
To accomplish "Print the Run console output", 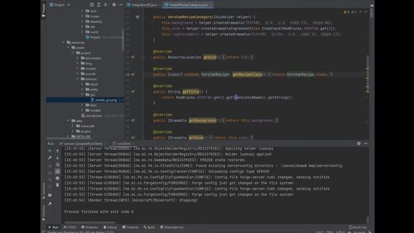I will point(58,179).
